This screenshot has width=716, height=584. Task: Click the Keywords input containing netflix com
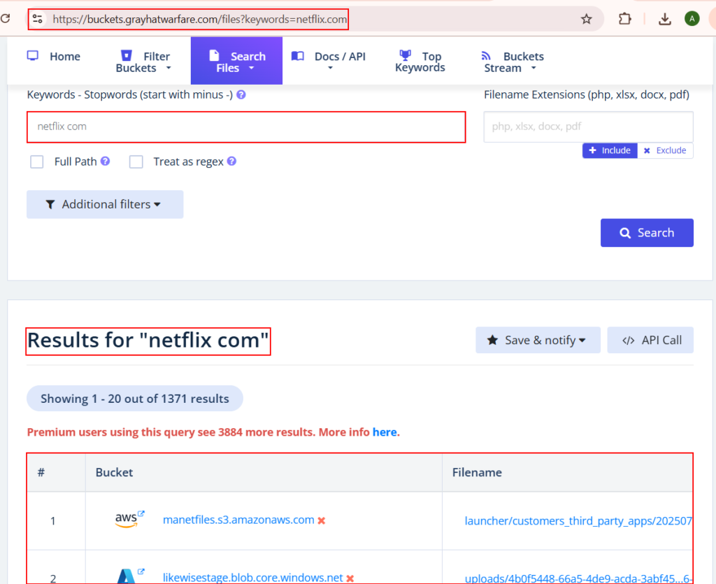coord(246,127)
